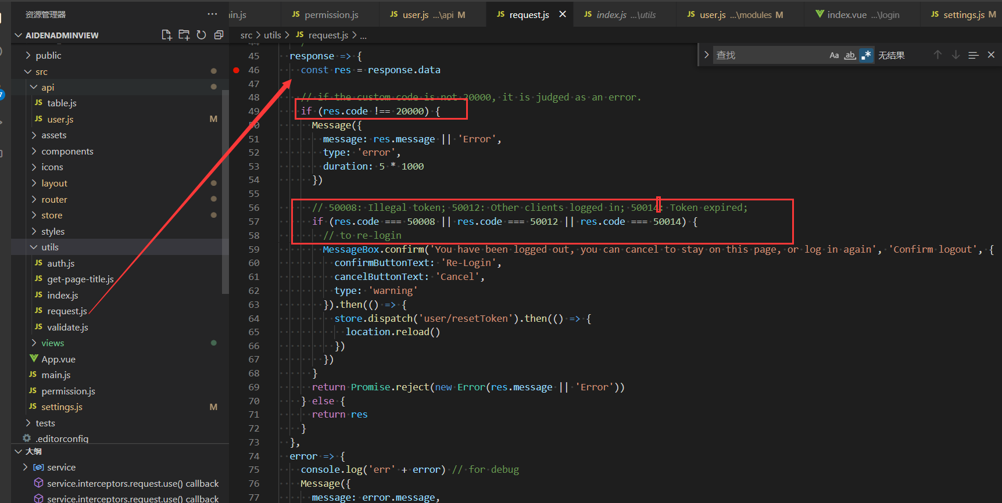Collapse all folders in explorer
The height and width of the screenshot is (503, 1002).
pyautogui.click(x=219, y=35)
